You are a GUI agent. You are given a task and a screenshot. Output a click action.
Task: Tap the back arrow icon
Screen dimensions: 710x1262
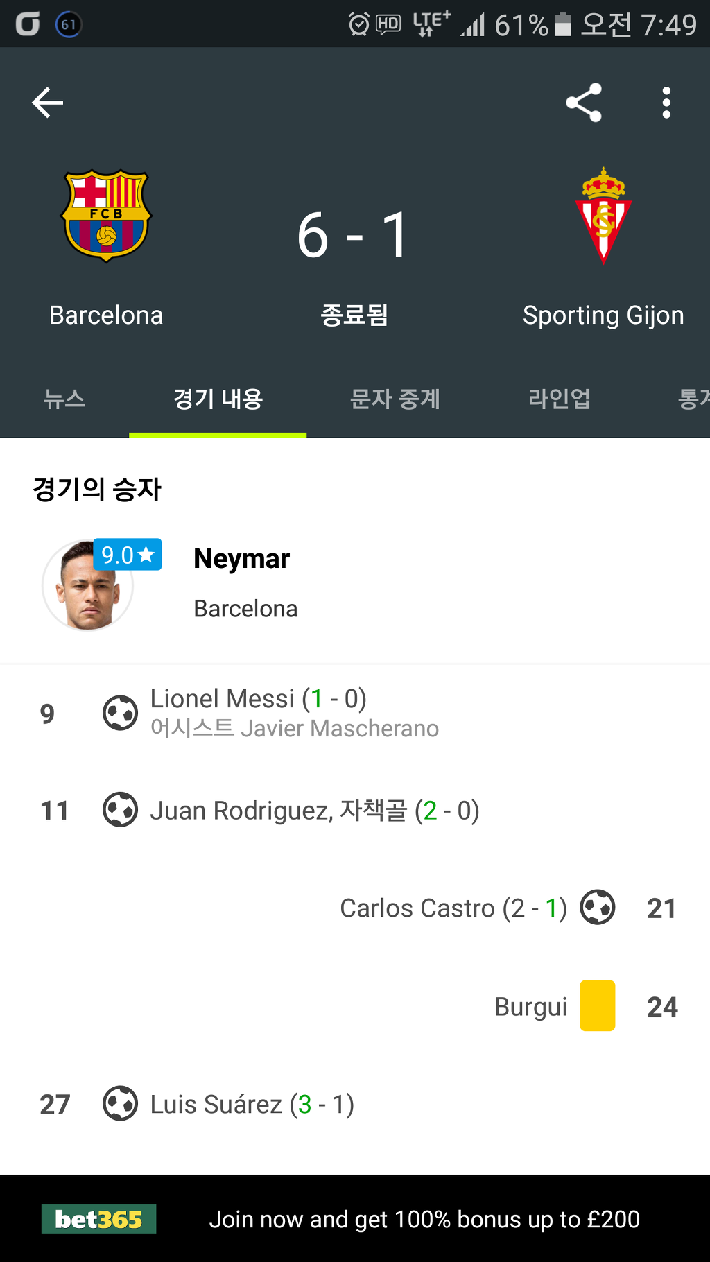pyautogui.click(x=48, y=103)
